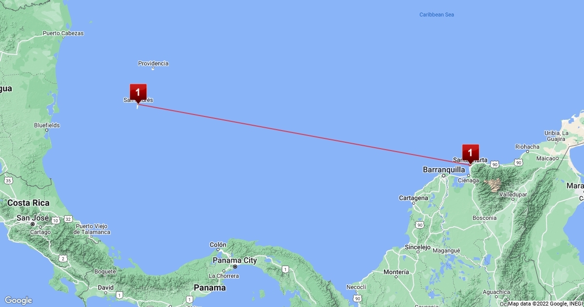Select the Barranquilla city label
584x307 pixels.
[x=444, y=170]
